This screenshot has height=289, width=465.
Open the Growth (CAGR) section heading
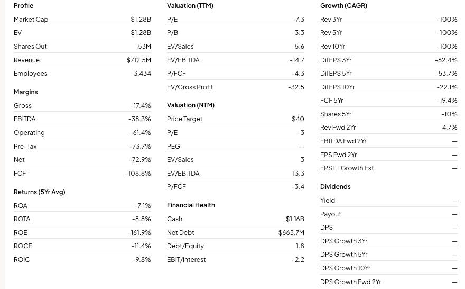(343, 6)
